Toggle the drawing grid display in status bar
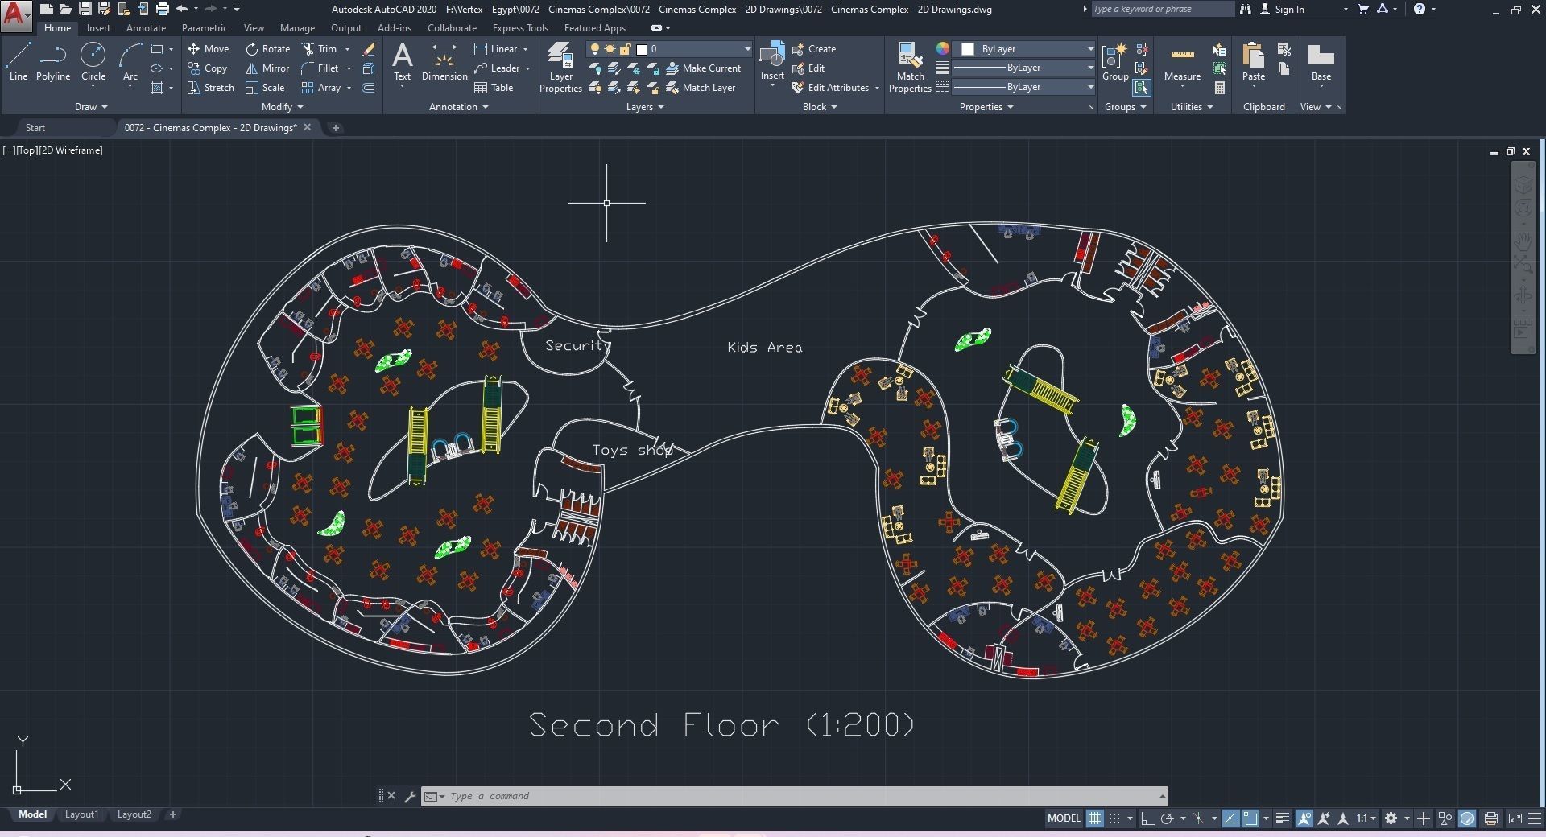This screenshot has width=1546, height=837. pos(1094,818)
